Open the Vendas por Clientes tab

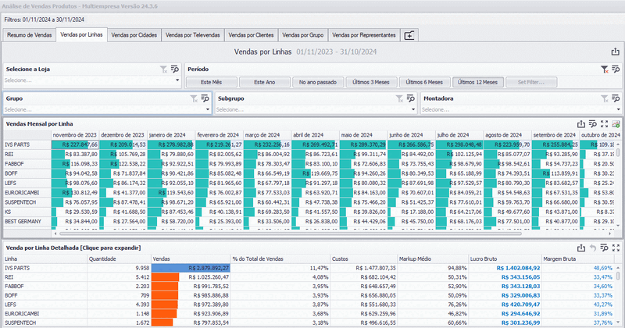[251, 35]
